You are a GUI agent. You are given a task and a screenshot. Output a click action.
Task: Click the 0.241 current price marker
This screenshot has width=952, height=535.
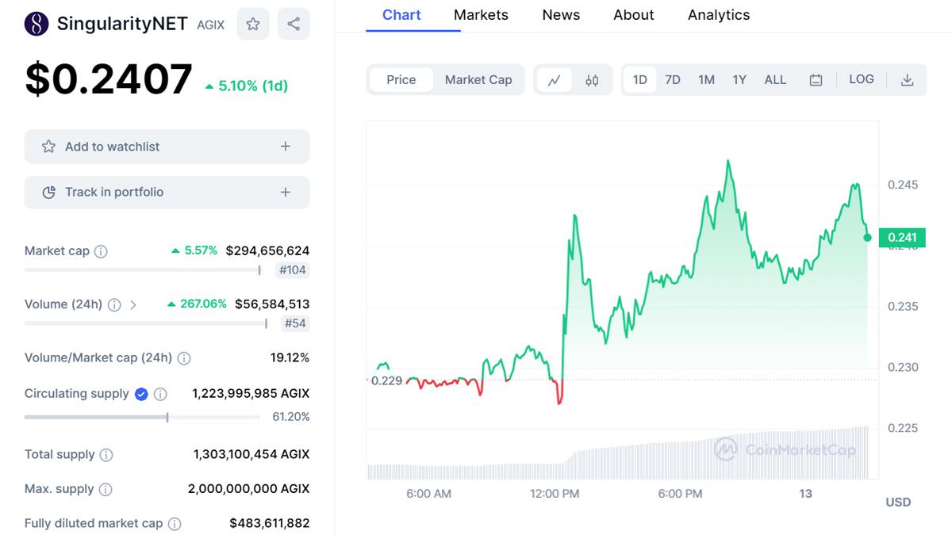[902, 237]
